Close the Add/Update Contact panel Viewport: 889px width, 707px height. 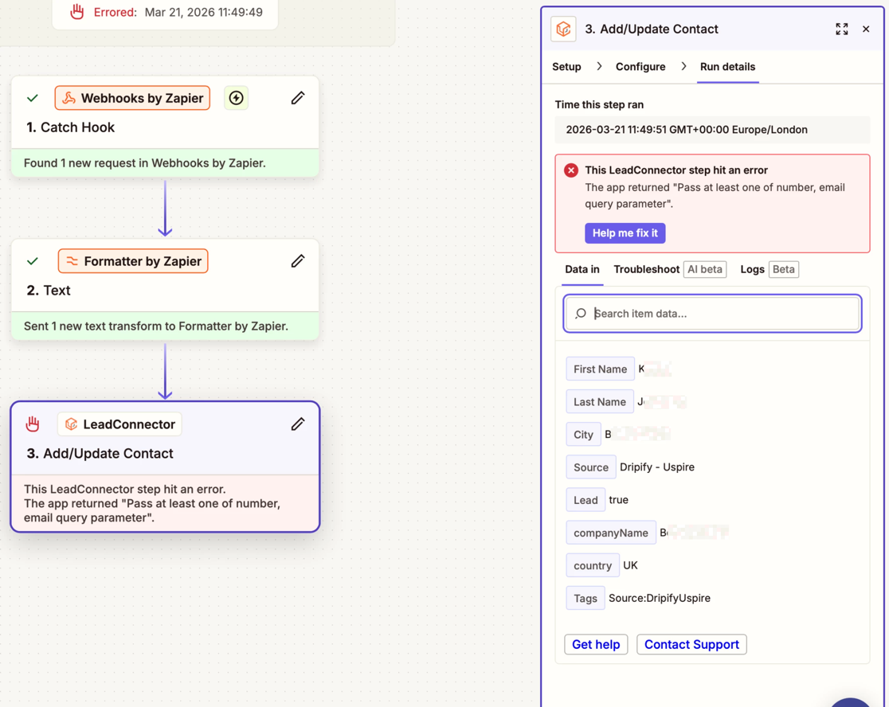tap(866, 29)
